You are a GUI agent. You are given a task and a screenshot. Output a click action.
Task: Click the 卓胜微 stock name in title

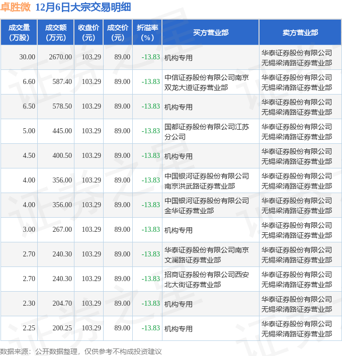16,7
